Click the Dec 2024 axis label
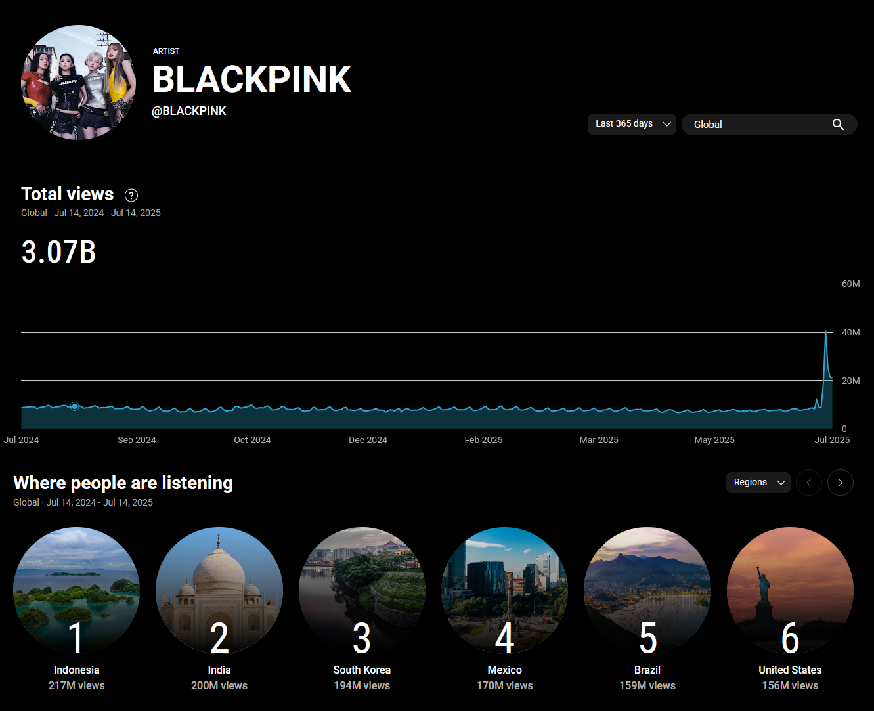 [x=368, y=440]
